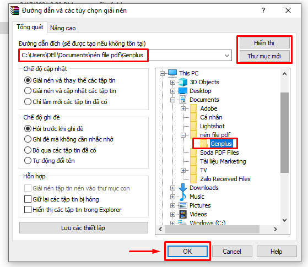The height and width of the screenshot is (267, 308).
Task: Enable 'Hiển thị các tập tin trong Explorer' checkbox
Action: coord(28,210)
